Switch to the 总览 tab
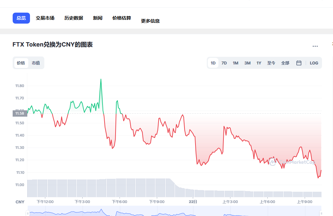This screenshot has height=216, width=333. coord(21,18)
